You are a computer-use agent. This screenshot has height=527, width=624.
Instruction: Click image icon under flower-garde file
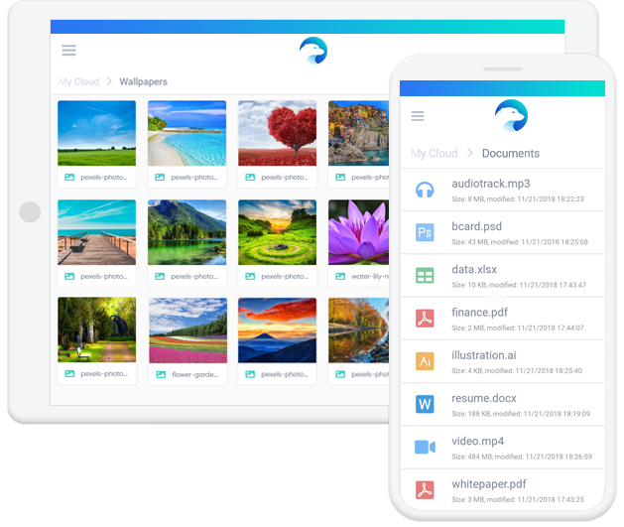[x=161, y=374]
